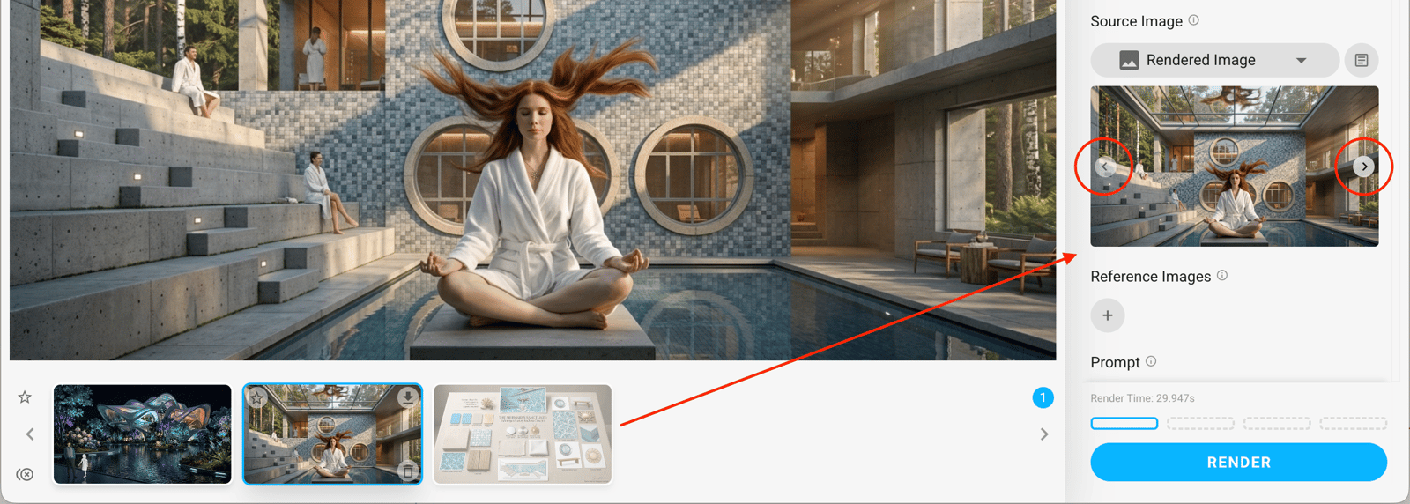
Task: Favorite the selected pool render thumbnail
Action: [x=257, y=398]
